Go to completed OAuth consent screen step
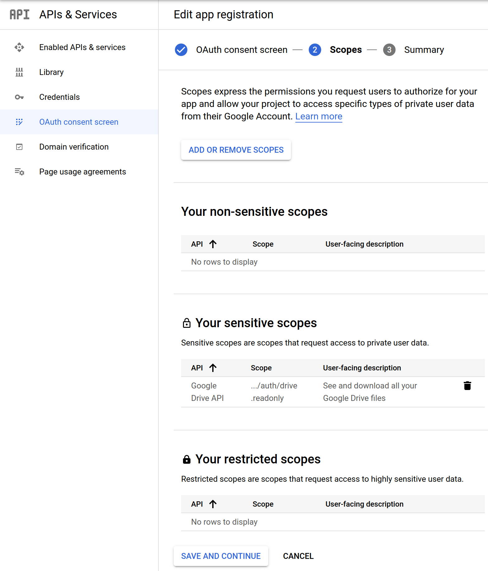The width and height of the screenshot is (488, 571). pos(242,50)
